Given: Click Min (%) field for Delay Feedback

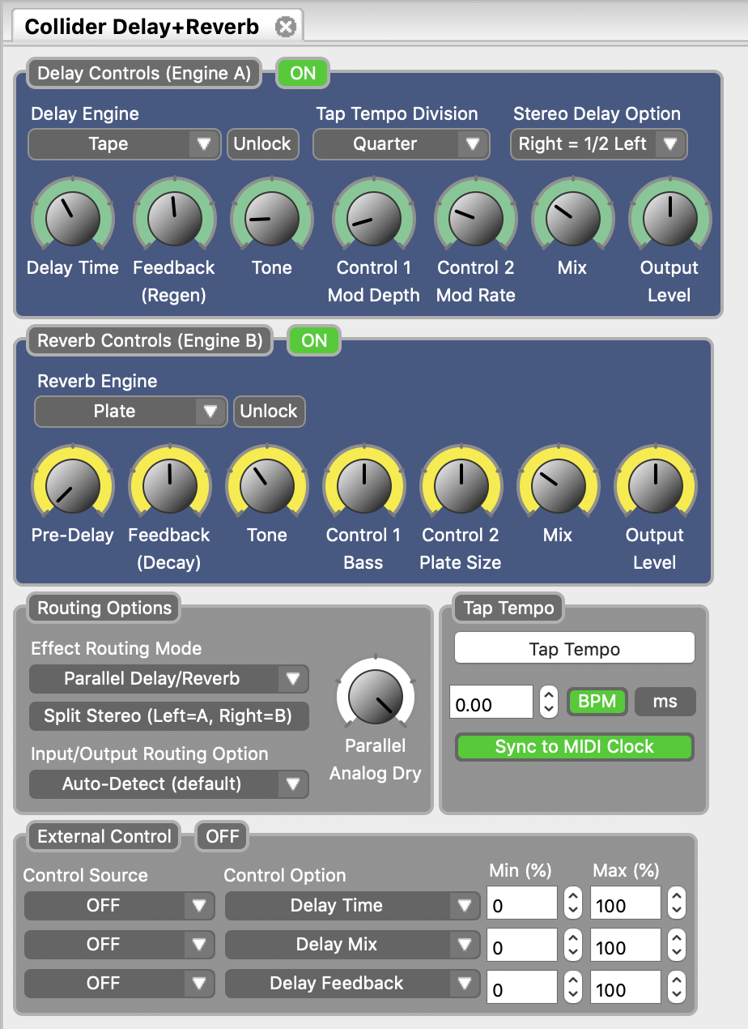Looking at the screenshot, I should coord(522,987).
